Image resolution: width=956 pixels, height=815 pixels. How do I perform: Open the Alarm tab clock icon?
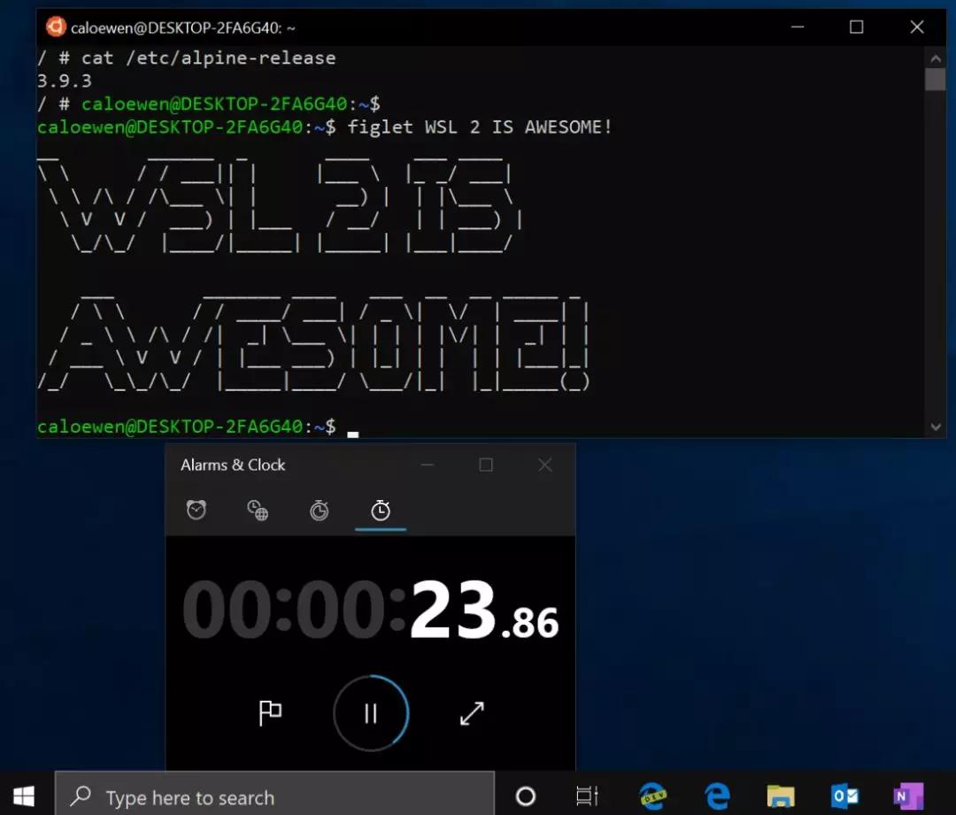[196, 510]
